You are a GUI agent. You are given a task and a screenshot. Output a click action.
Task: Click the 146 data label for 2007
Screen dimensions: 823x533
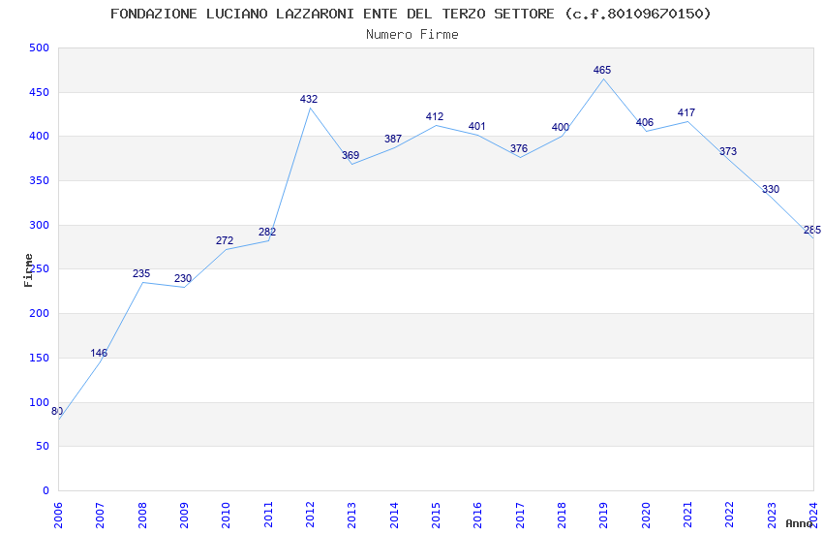pos(99,353)
